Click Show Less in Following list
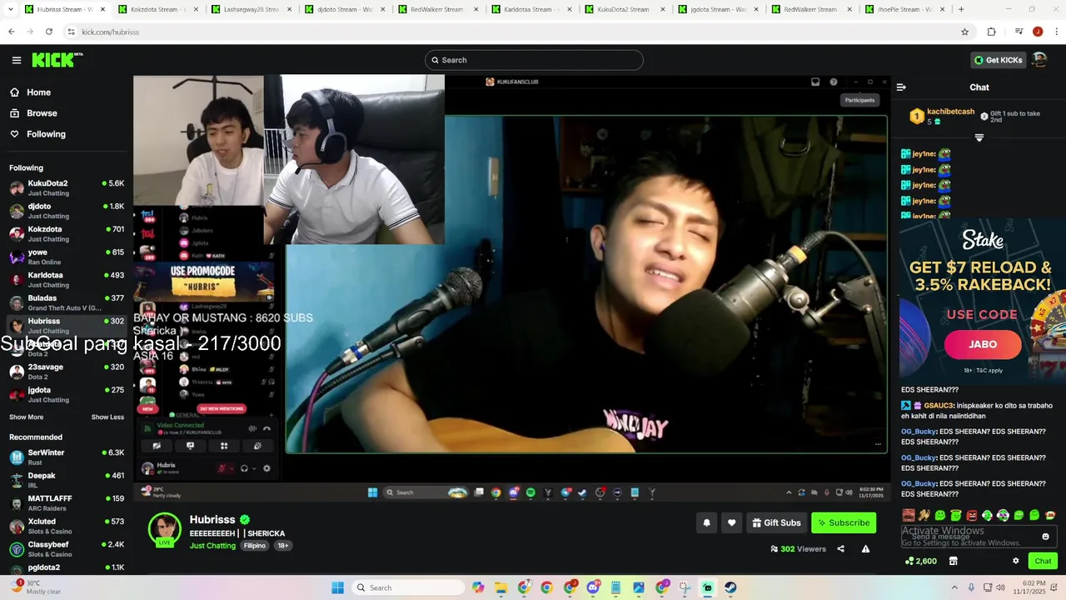 tap(107, 417)
